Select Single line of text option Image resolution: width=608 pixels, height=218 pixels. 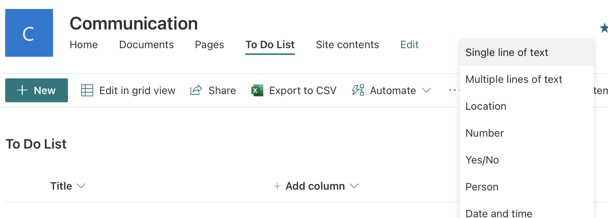click(x=507, y=53)
